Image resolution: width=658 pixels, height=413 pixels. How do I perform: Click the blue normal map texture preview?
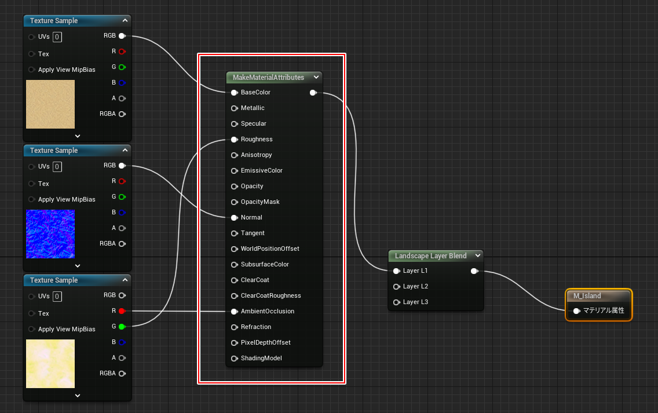click(50, 234)
